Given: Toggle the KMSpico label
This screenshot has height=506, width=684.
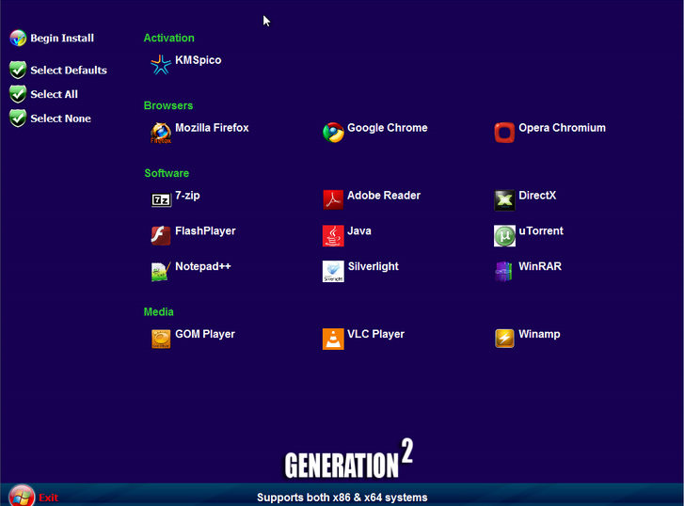Looking at the screenshot, I should pos(198,60).
